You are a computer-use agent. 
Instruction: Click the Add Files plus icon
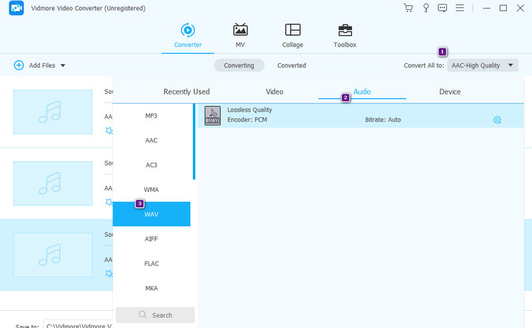19,65
